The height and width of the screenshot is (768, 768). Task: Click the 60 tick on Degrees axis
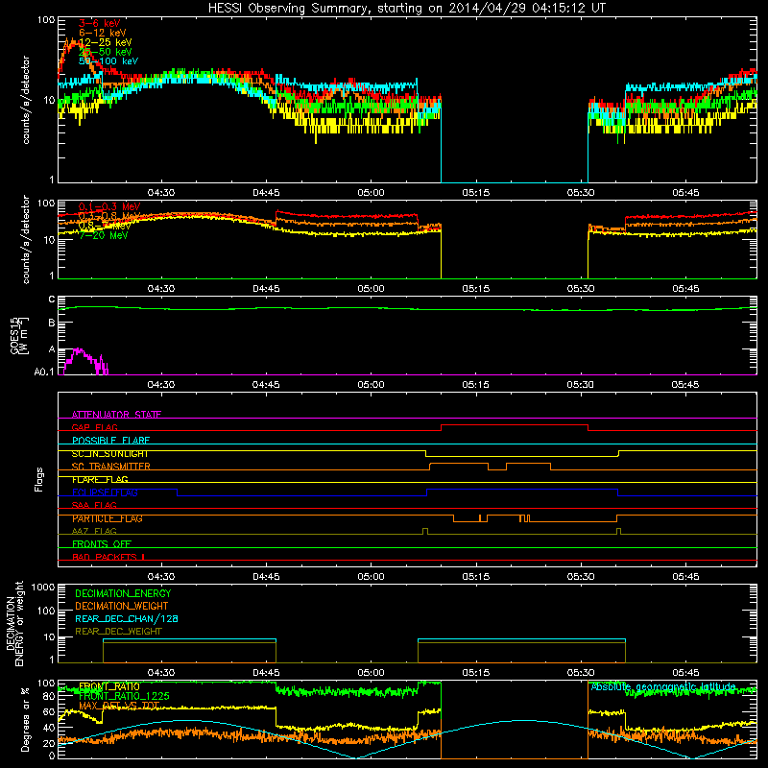(49, 711)
